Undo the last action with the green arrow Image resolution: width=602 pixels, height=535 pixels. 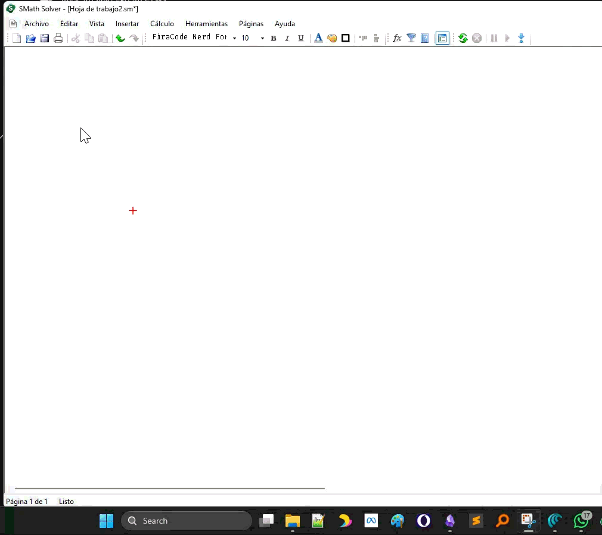pyautogui.click(x=120, y=38)
